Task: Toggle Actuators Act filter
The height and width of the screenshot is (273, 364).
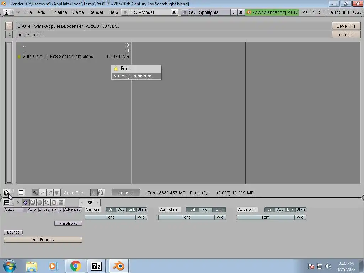Action: tap(280, 209)
